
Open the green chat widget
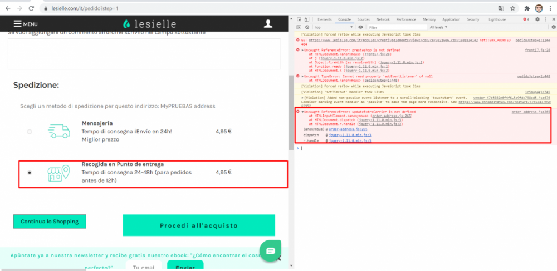tap(271, 251)
